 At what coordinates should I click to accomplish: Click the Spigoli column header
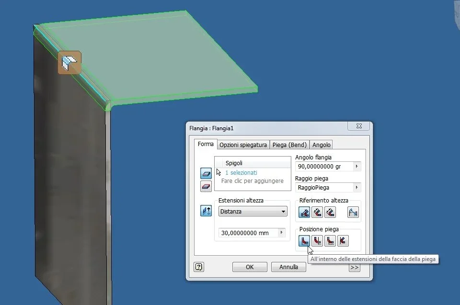pyautogui.click(x=253, y=163)
